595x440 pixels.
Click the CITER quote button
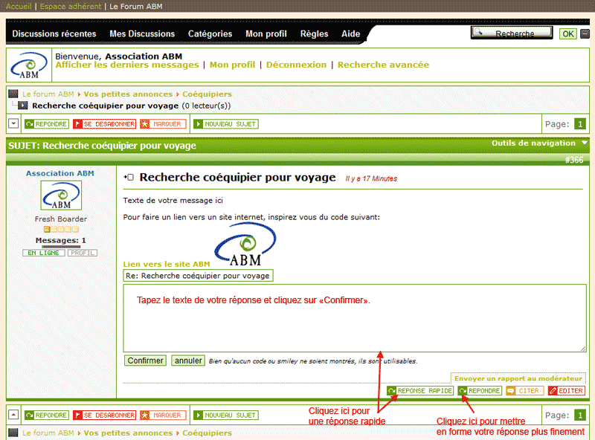pos(524,391)
